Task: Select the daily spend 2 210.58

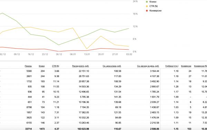Action: [155, 123]
